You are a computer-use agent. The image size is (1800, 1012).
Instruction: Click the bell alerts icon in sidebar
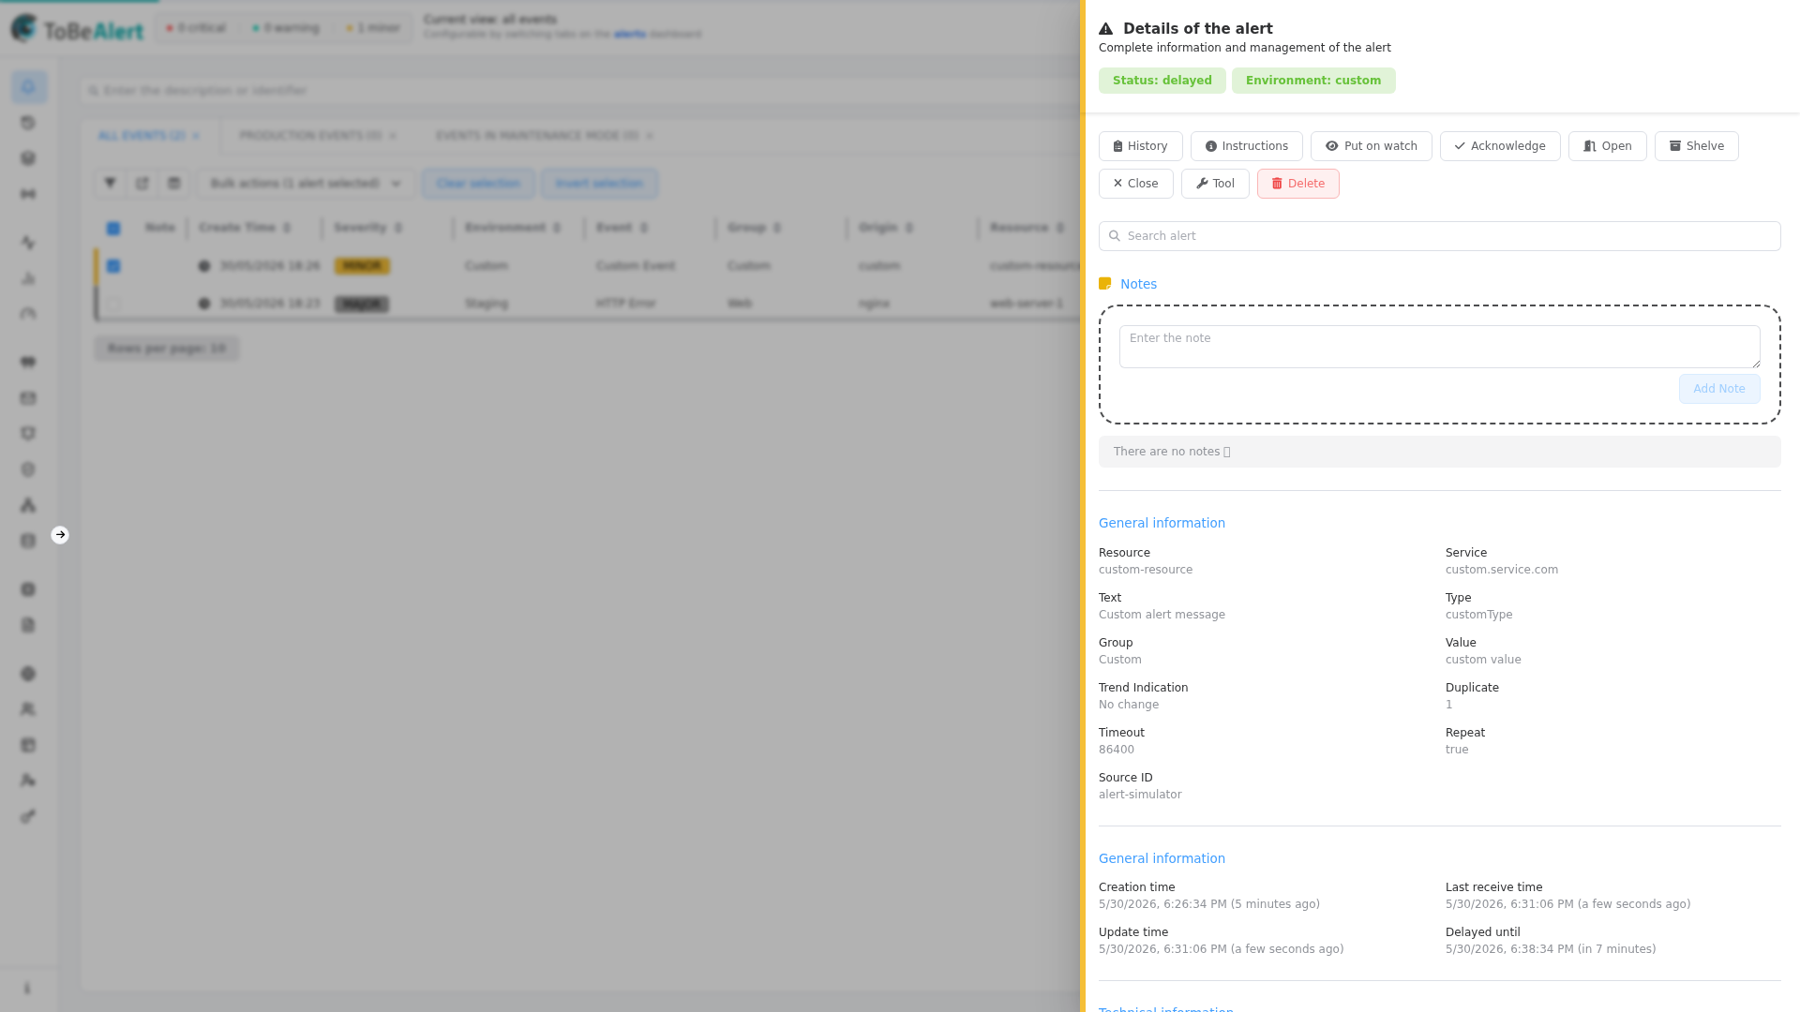click(28, 87)
